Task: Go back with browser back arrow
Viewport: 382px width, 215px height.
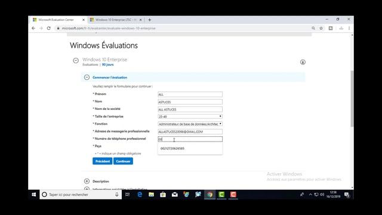Action: coord(33,28)
